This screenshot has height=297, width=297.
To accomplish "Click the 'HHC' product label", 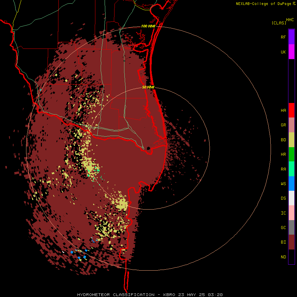I will (290, 20).
